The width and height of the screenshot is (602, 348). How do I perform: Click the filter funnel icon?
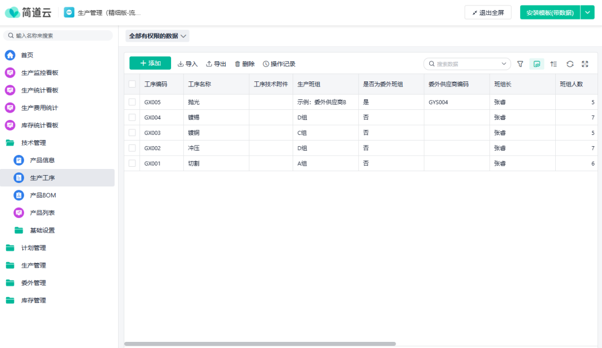(520, 64)
